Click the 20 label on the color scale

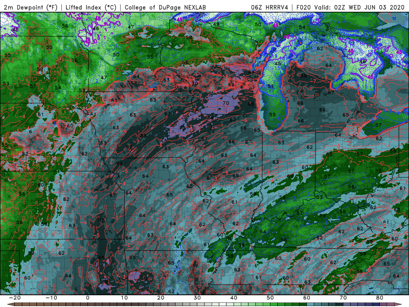click(161, 298)
